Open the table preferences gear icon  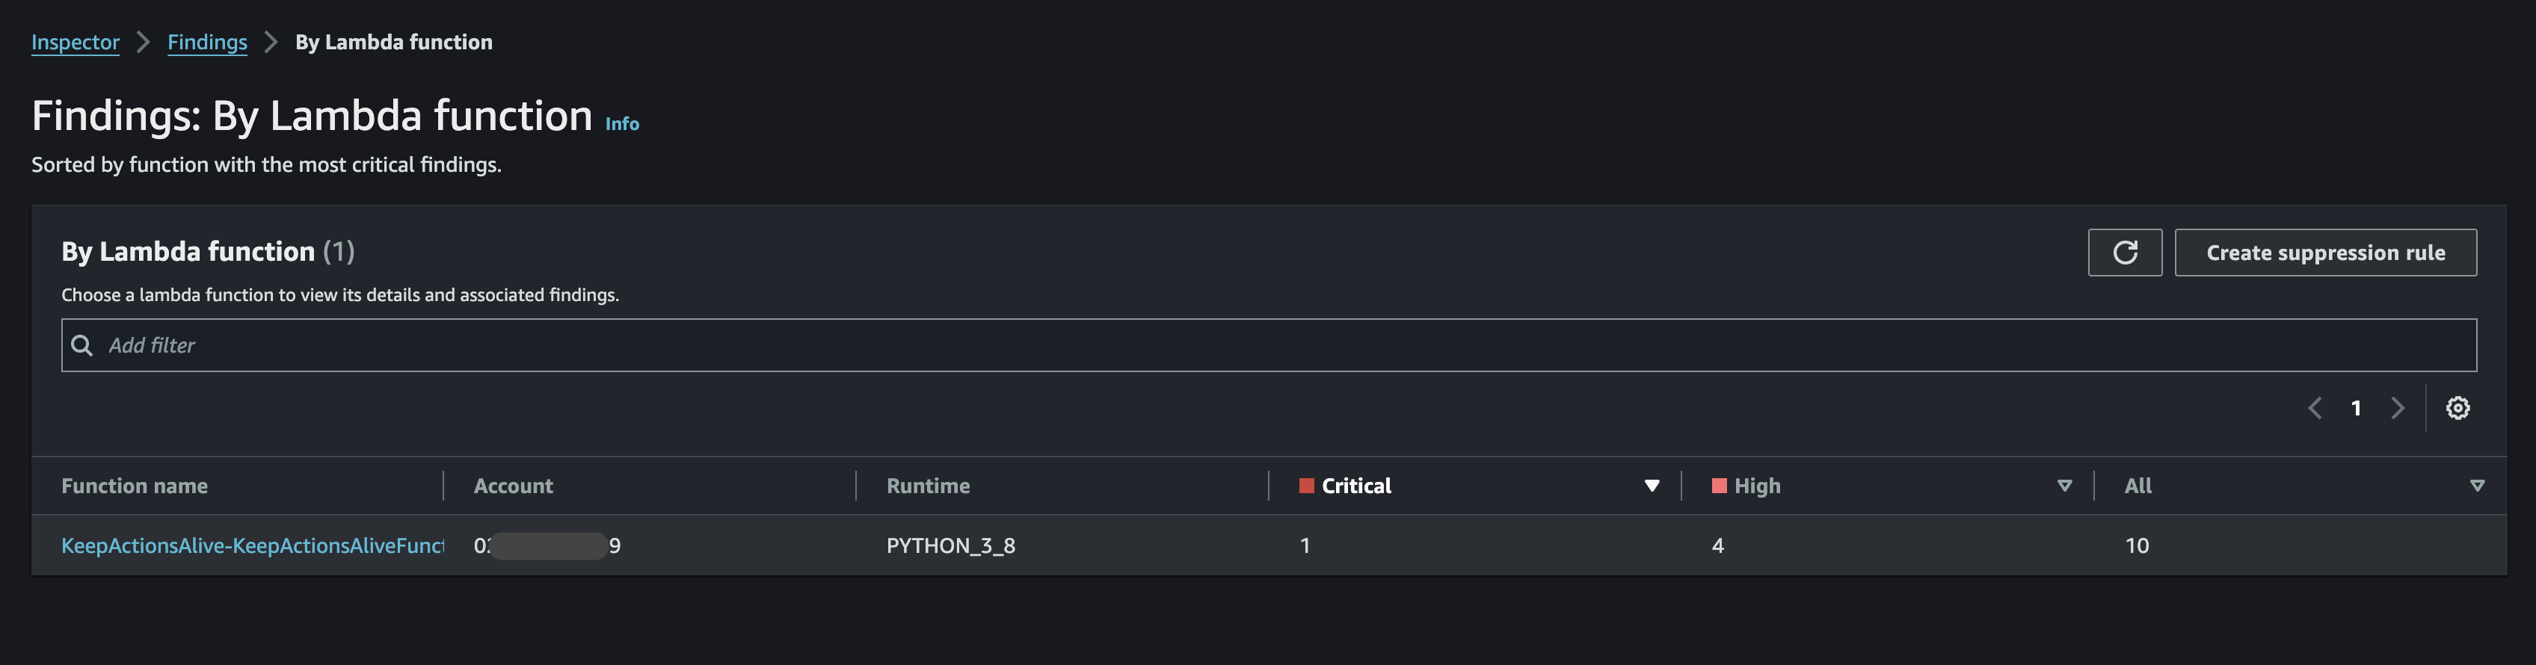click(2458, 407)
